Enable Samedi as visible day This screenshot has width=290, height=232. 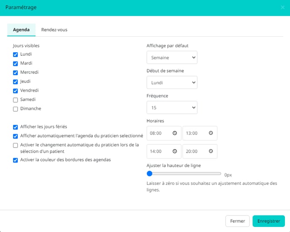(x=15, y=100)
